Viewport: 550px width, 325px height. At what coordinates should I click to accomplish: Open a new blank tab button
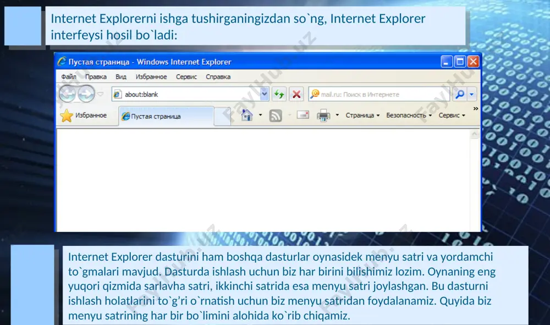(222, 117)
